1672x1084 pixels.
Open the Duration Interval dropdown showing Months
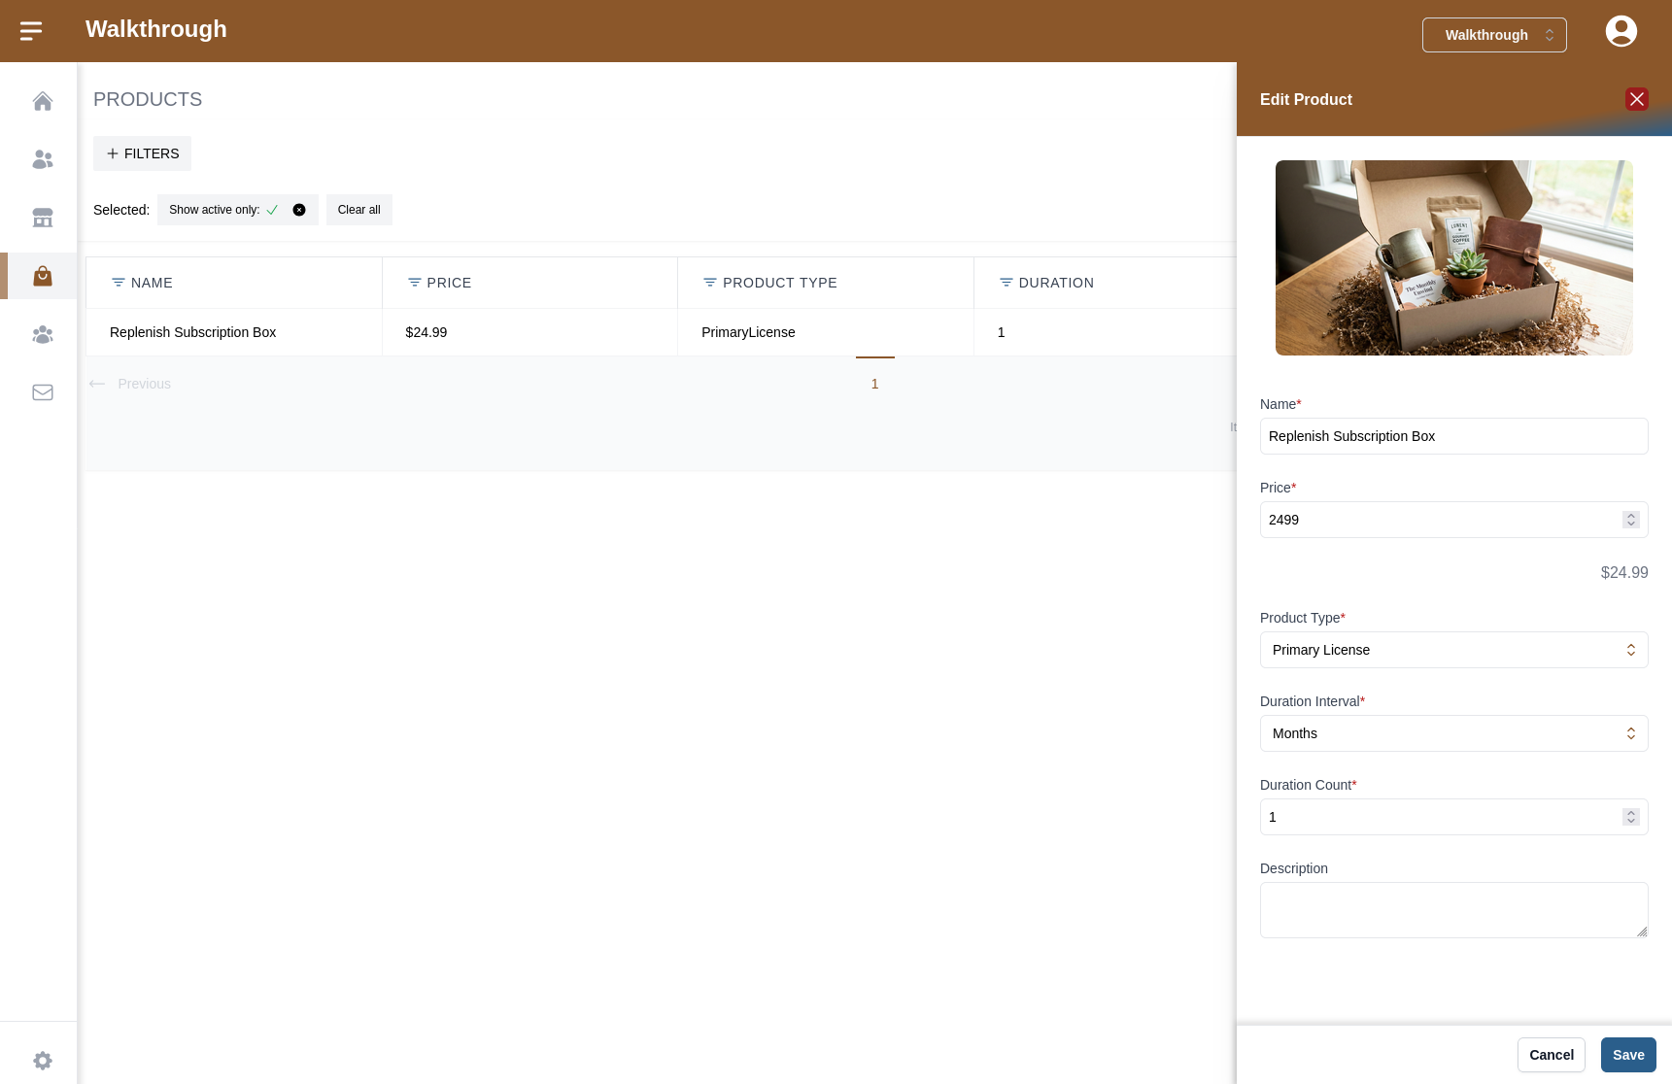(1453, 733)
